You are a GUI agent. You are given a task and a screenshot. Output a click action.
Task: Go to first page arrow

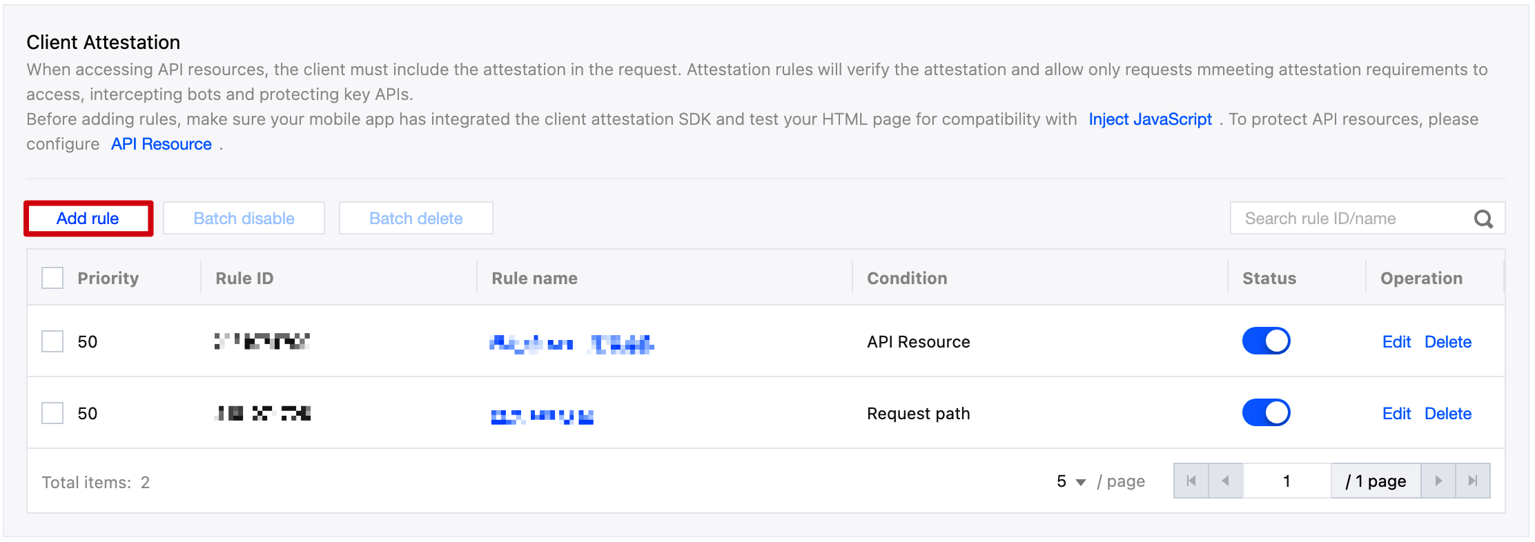point(1191,481)
